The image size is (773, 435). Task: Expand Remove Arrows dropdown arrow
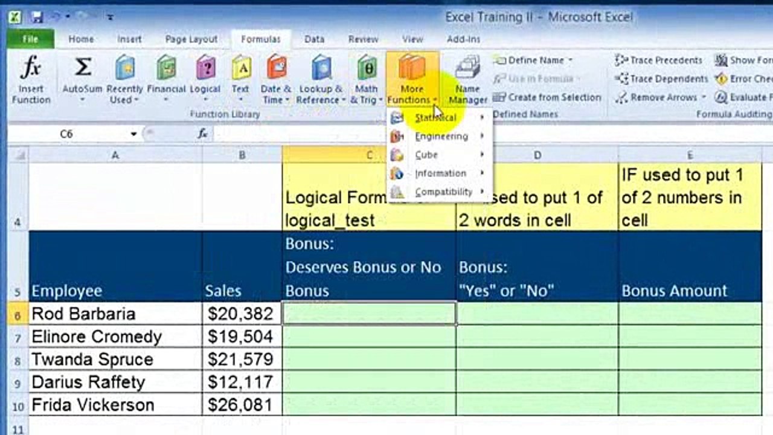703,97
